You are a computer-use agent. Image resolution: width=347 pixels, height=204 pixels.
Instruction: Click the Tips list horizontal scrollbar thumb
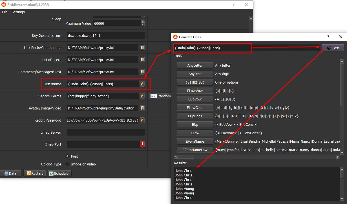click(x=186, y=157)
